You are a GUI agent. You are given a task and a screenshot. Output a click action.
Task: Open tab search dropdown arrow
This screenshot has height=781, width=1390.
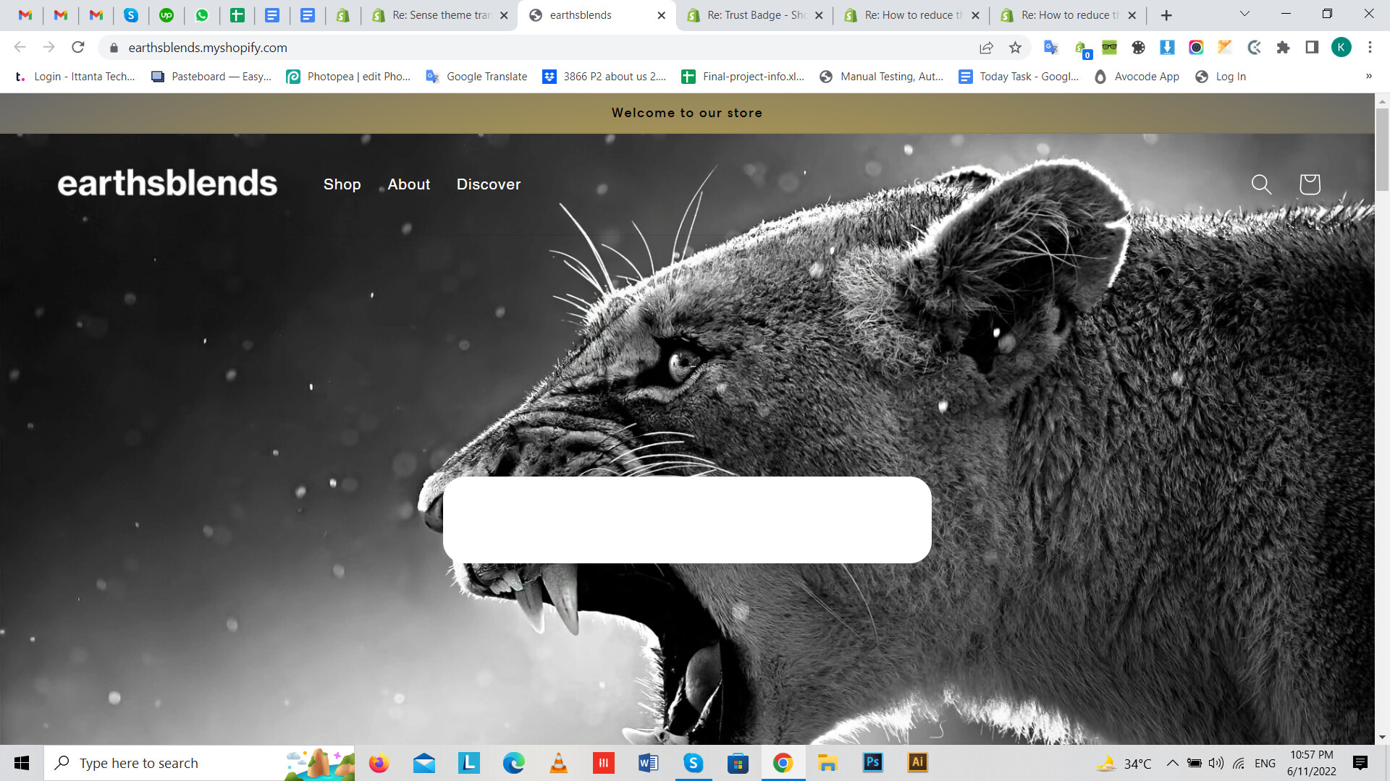1244,14
